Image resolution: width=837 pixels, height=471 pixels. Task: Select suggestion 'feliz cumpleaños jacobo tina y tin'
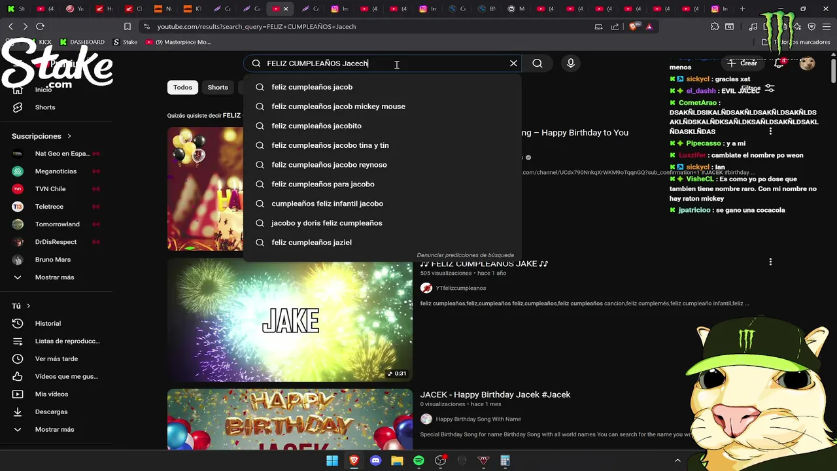pyautogui.click(x=383, y=145)
